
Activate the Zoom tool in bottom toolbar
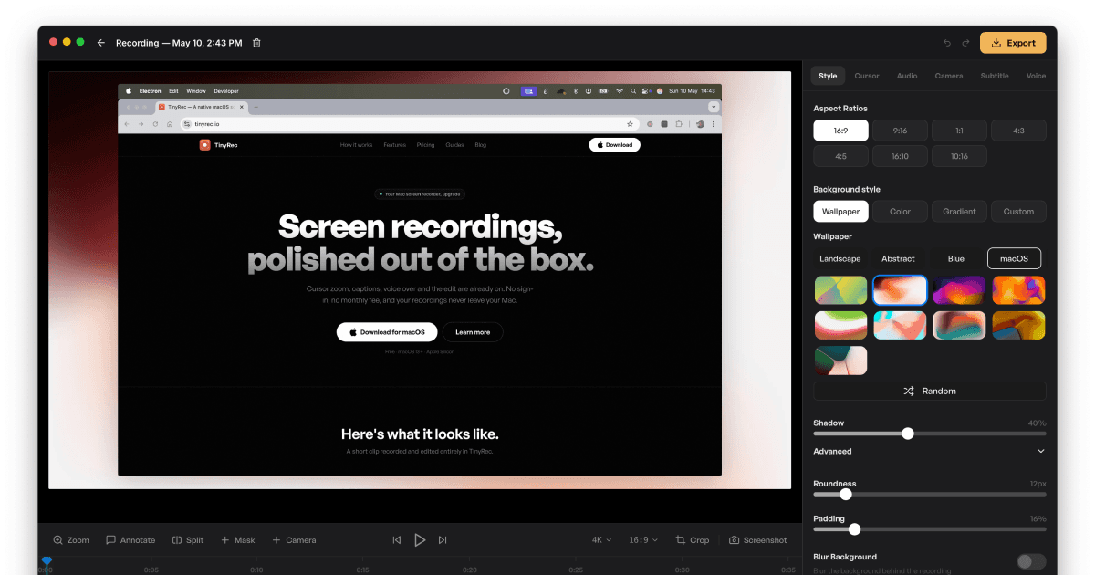pyautogui.click(x=71, y=540)
